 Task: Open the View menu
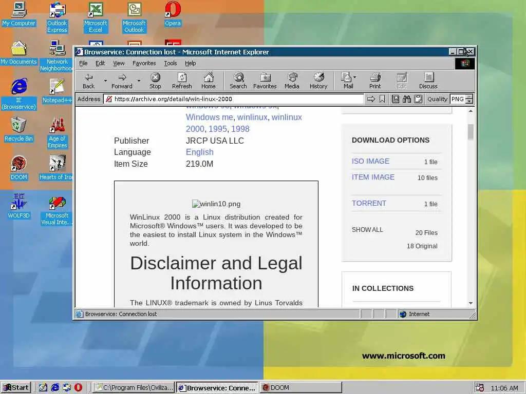tap(119, 63)
